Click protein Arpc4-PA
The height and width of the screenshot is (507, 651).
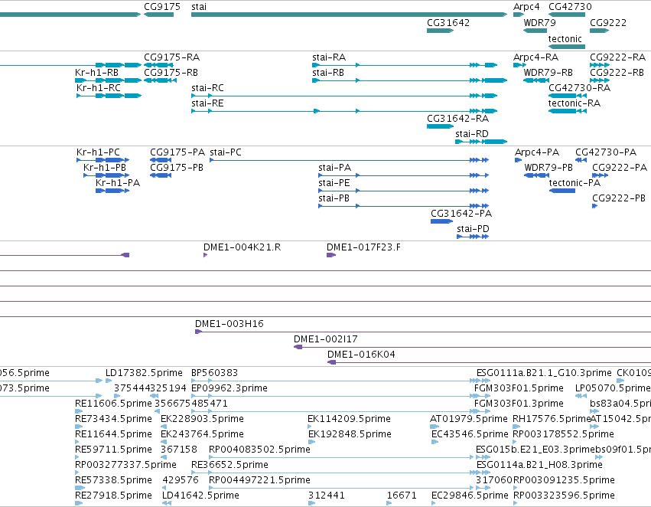[518, 160]
